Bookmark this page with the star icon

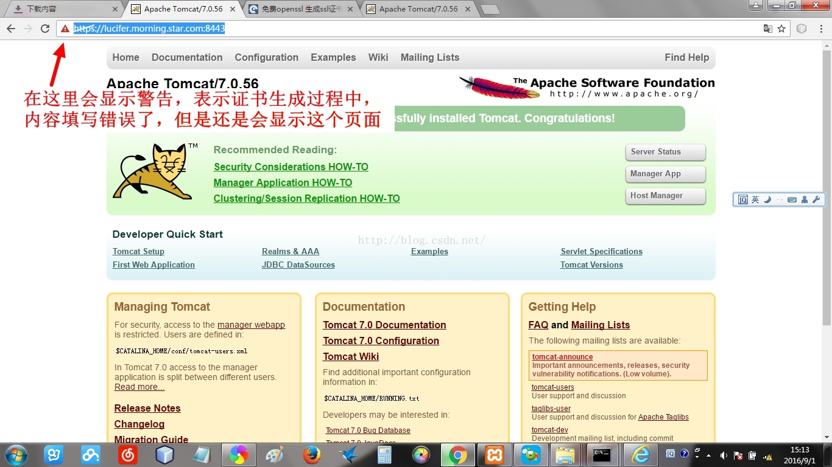tap(781, 29)
